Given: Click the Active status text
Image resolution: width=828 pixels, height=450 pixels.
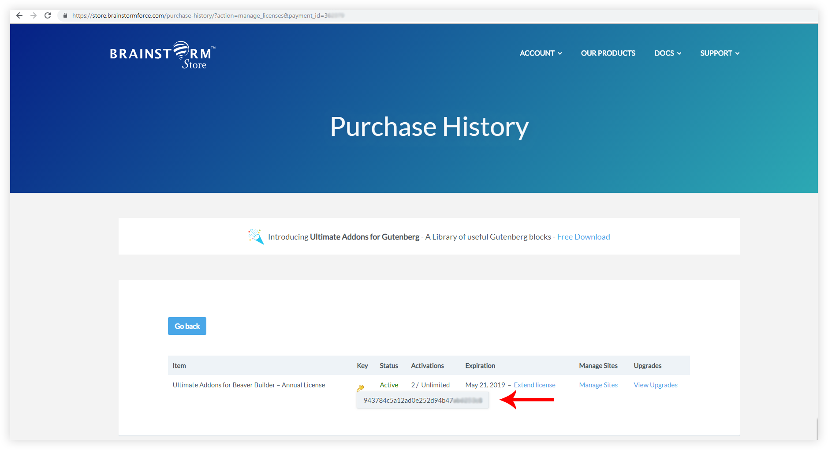Looking at the screenshot, I should point(389,385).
